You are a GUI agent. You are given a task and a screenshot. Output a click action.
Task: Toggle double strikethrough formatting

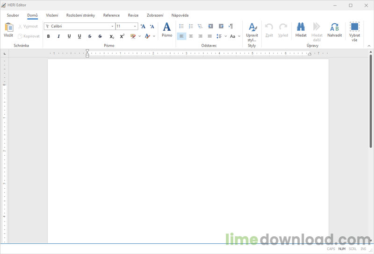point(100,36)
